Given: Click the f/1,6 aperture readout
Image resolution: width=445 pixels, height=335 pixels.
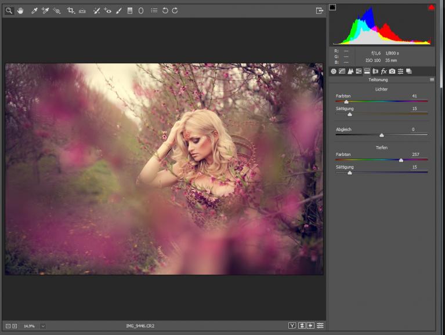Looking at the screenshot, I should click(x=376, y=53).
